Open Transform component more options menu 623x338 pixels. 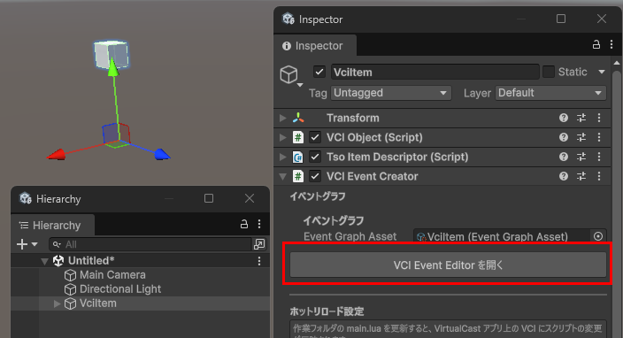(599, 118)
